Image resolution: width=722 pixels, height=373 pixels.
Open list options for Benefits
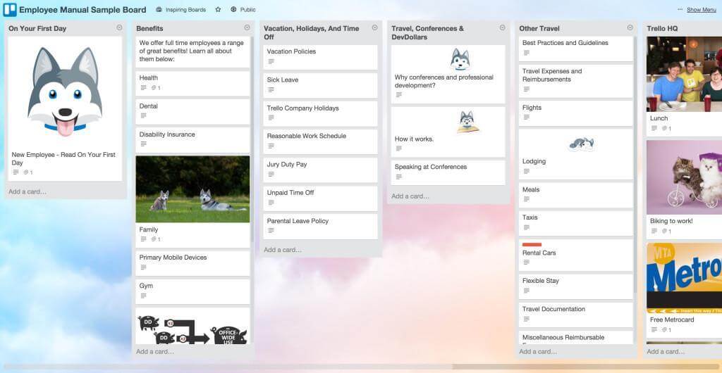pyautogui.click(x=247, y=27)
